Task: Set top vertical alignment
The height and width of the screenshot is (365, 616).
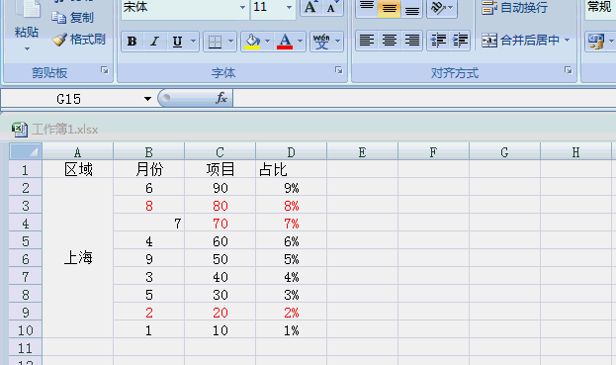Action: [367, 8]
